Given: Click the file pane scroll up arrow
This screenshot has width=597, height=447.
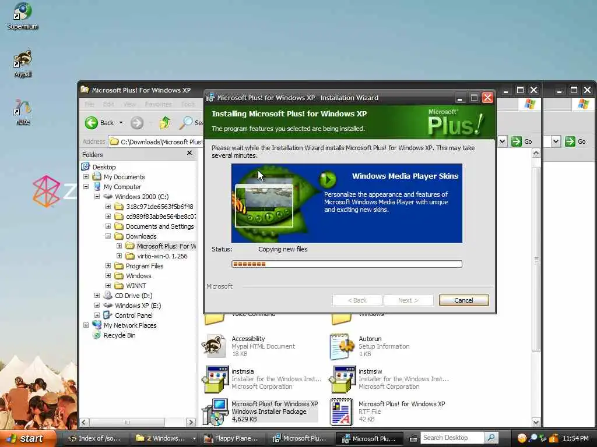Looking at the screenshot, I should (536, 153).
